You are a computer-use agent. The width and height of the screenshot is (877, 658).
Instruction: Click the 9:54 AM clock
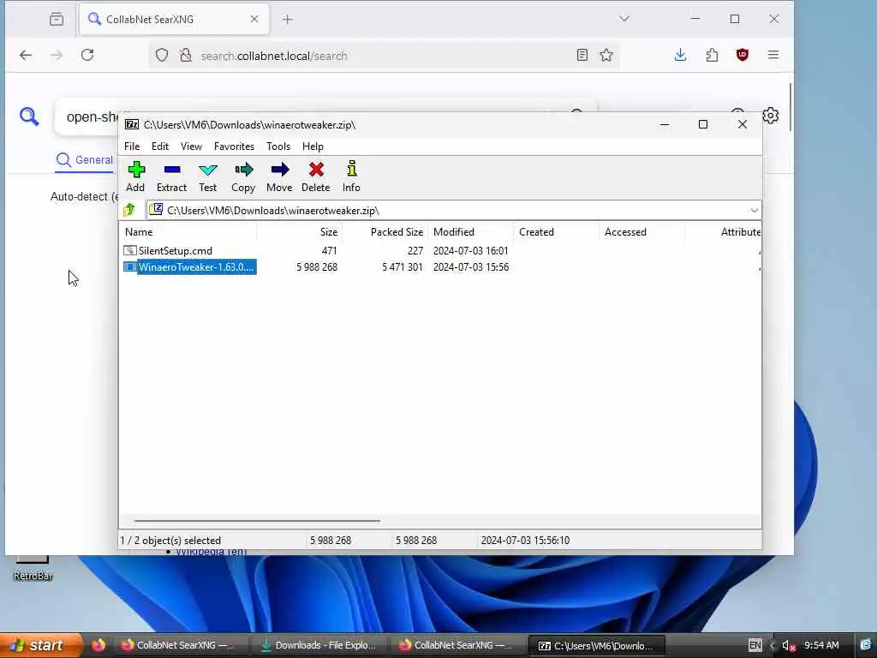click(821, 646)
